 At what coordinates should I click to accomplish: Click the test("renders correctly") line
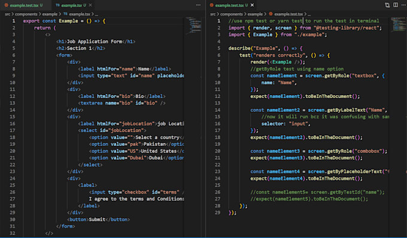[x=284, y=55]
